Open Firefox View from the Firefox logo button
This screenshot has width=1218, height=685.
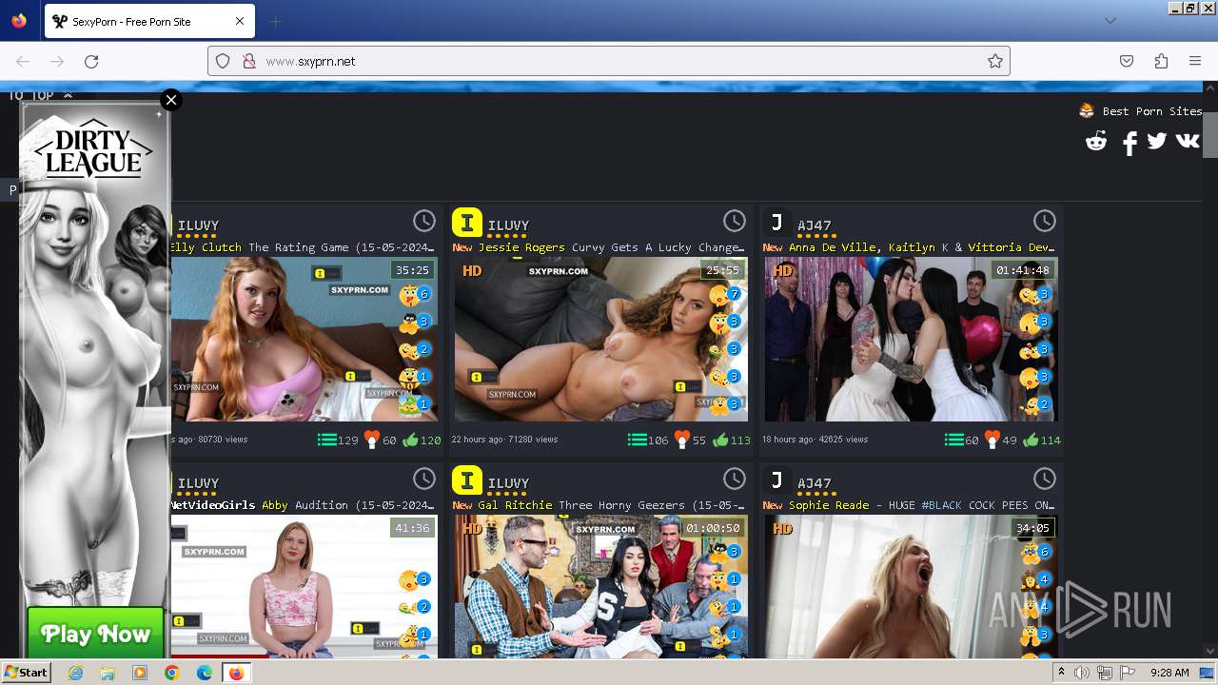[19, 21]
